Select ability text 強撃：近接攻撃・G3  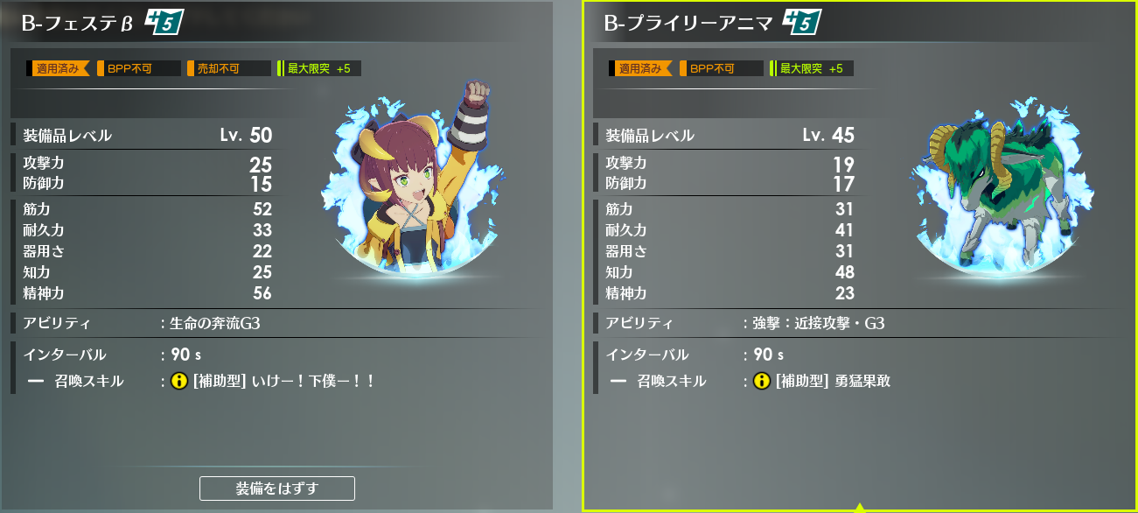coord(818,324)
